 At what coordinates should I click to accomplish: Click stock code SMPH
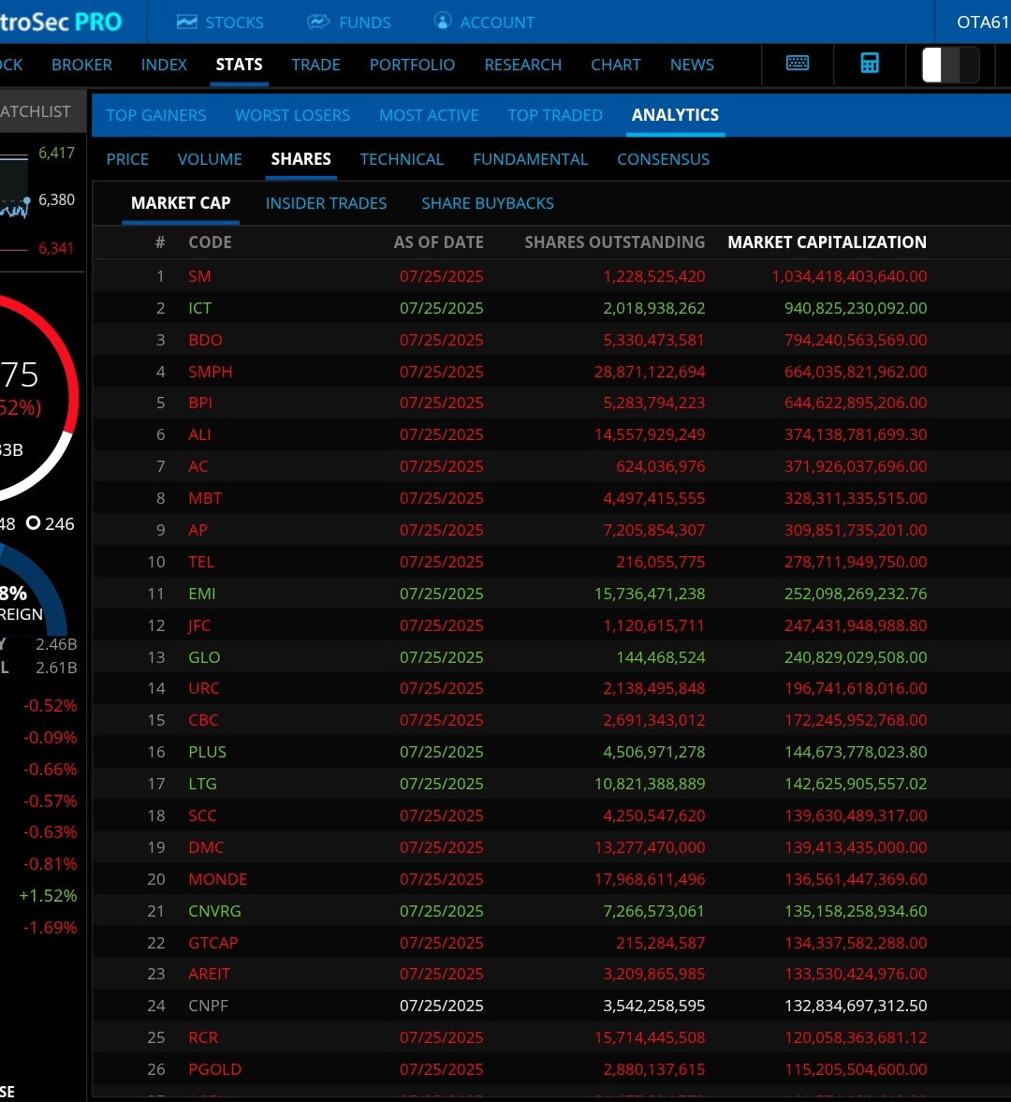click(x=210, y=372)
